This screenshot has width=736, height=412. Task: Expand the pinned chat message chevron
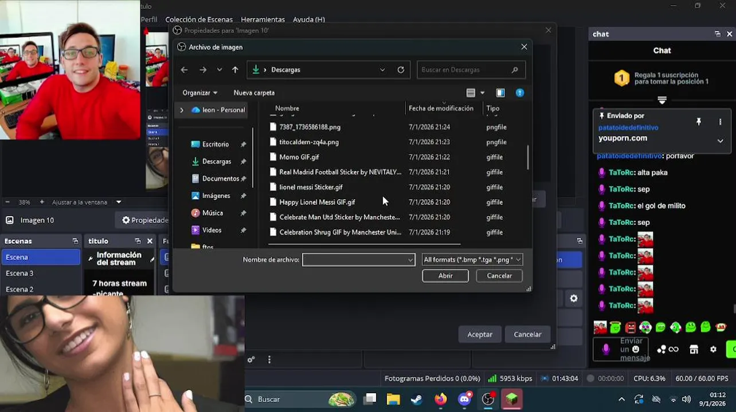coord(721,141)
